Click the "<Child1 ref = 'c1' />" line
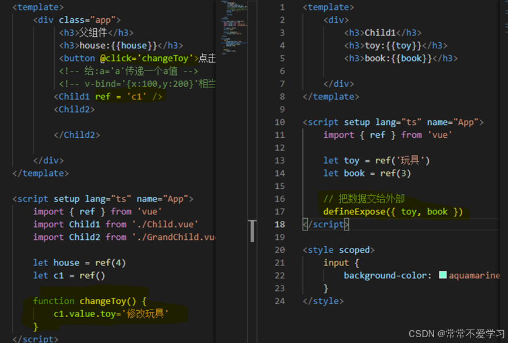Image resolution: width=508 pixels, height=343 pixels. [x=108, y=96]
